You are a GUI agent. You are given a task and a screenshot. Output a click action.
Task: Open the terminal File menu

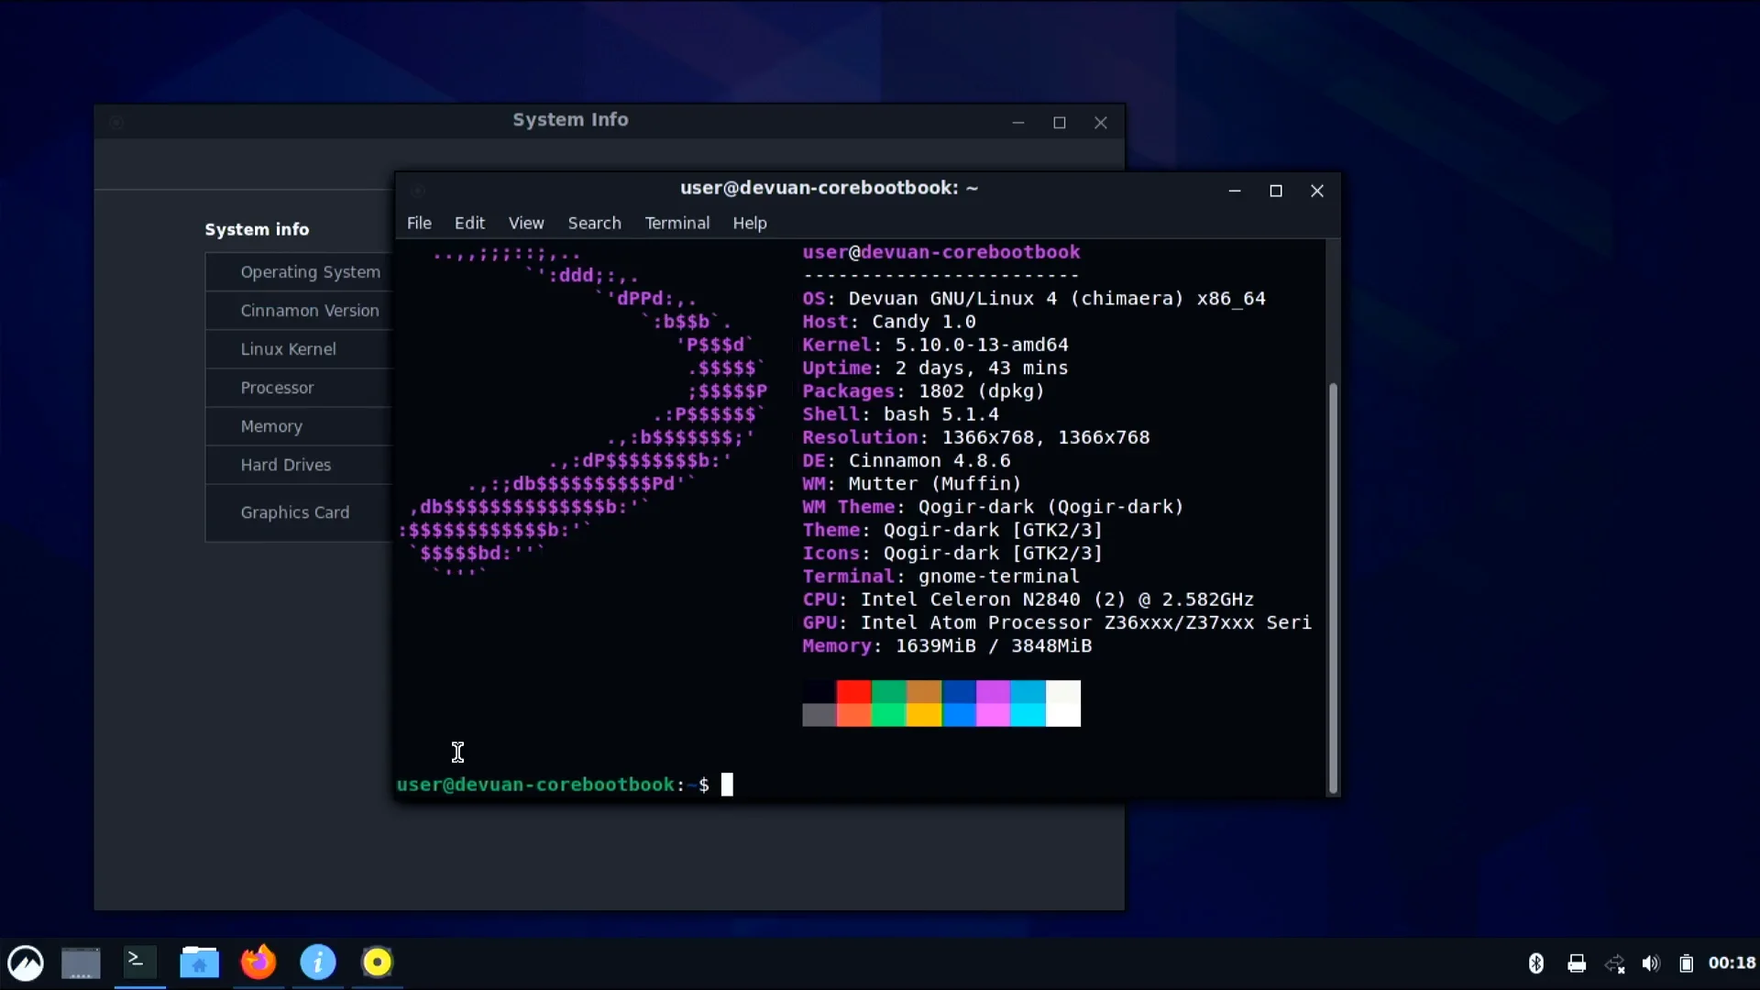[419, 223]
